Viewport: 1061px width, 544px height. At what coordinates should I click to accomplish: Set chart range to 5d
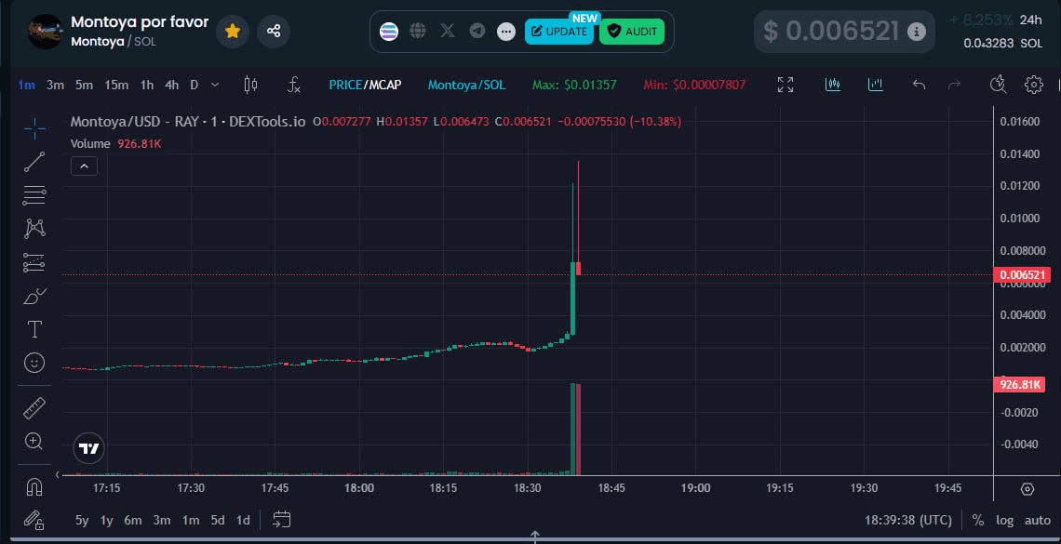217,520
